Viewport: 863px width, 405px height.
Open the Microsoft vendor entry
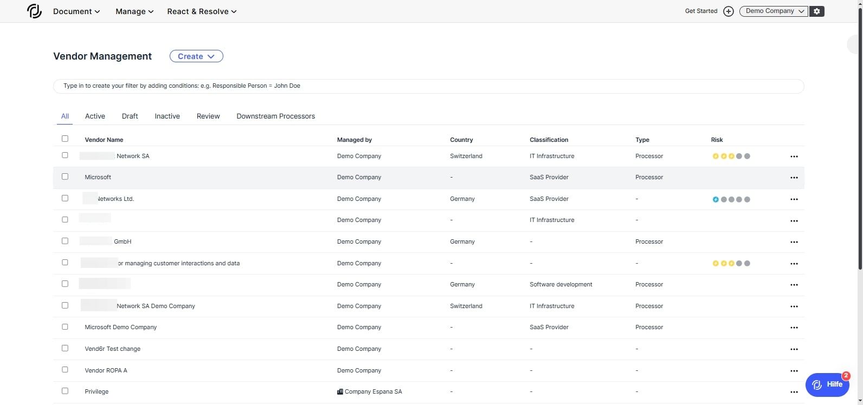pyautogui.click(x=98, y=177)
